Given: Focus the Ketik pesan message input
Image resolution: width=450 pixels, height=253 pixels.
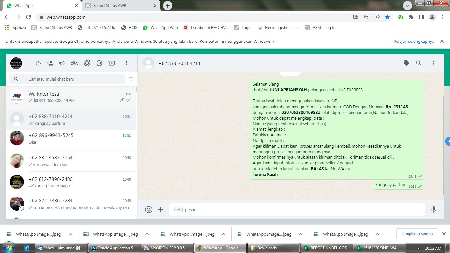Looking at the screenshot, I should tap(297, 210).
